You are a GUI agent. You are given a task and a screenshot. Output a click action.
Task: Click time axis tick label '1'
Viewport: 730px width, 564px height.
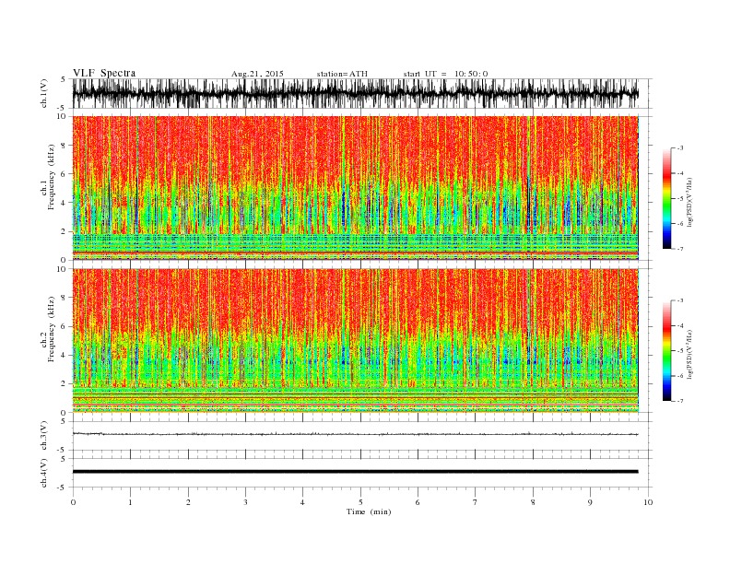point(130,502)
